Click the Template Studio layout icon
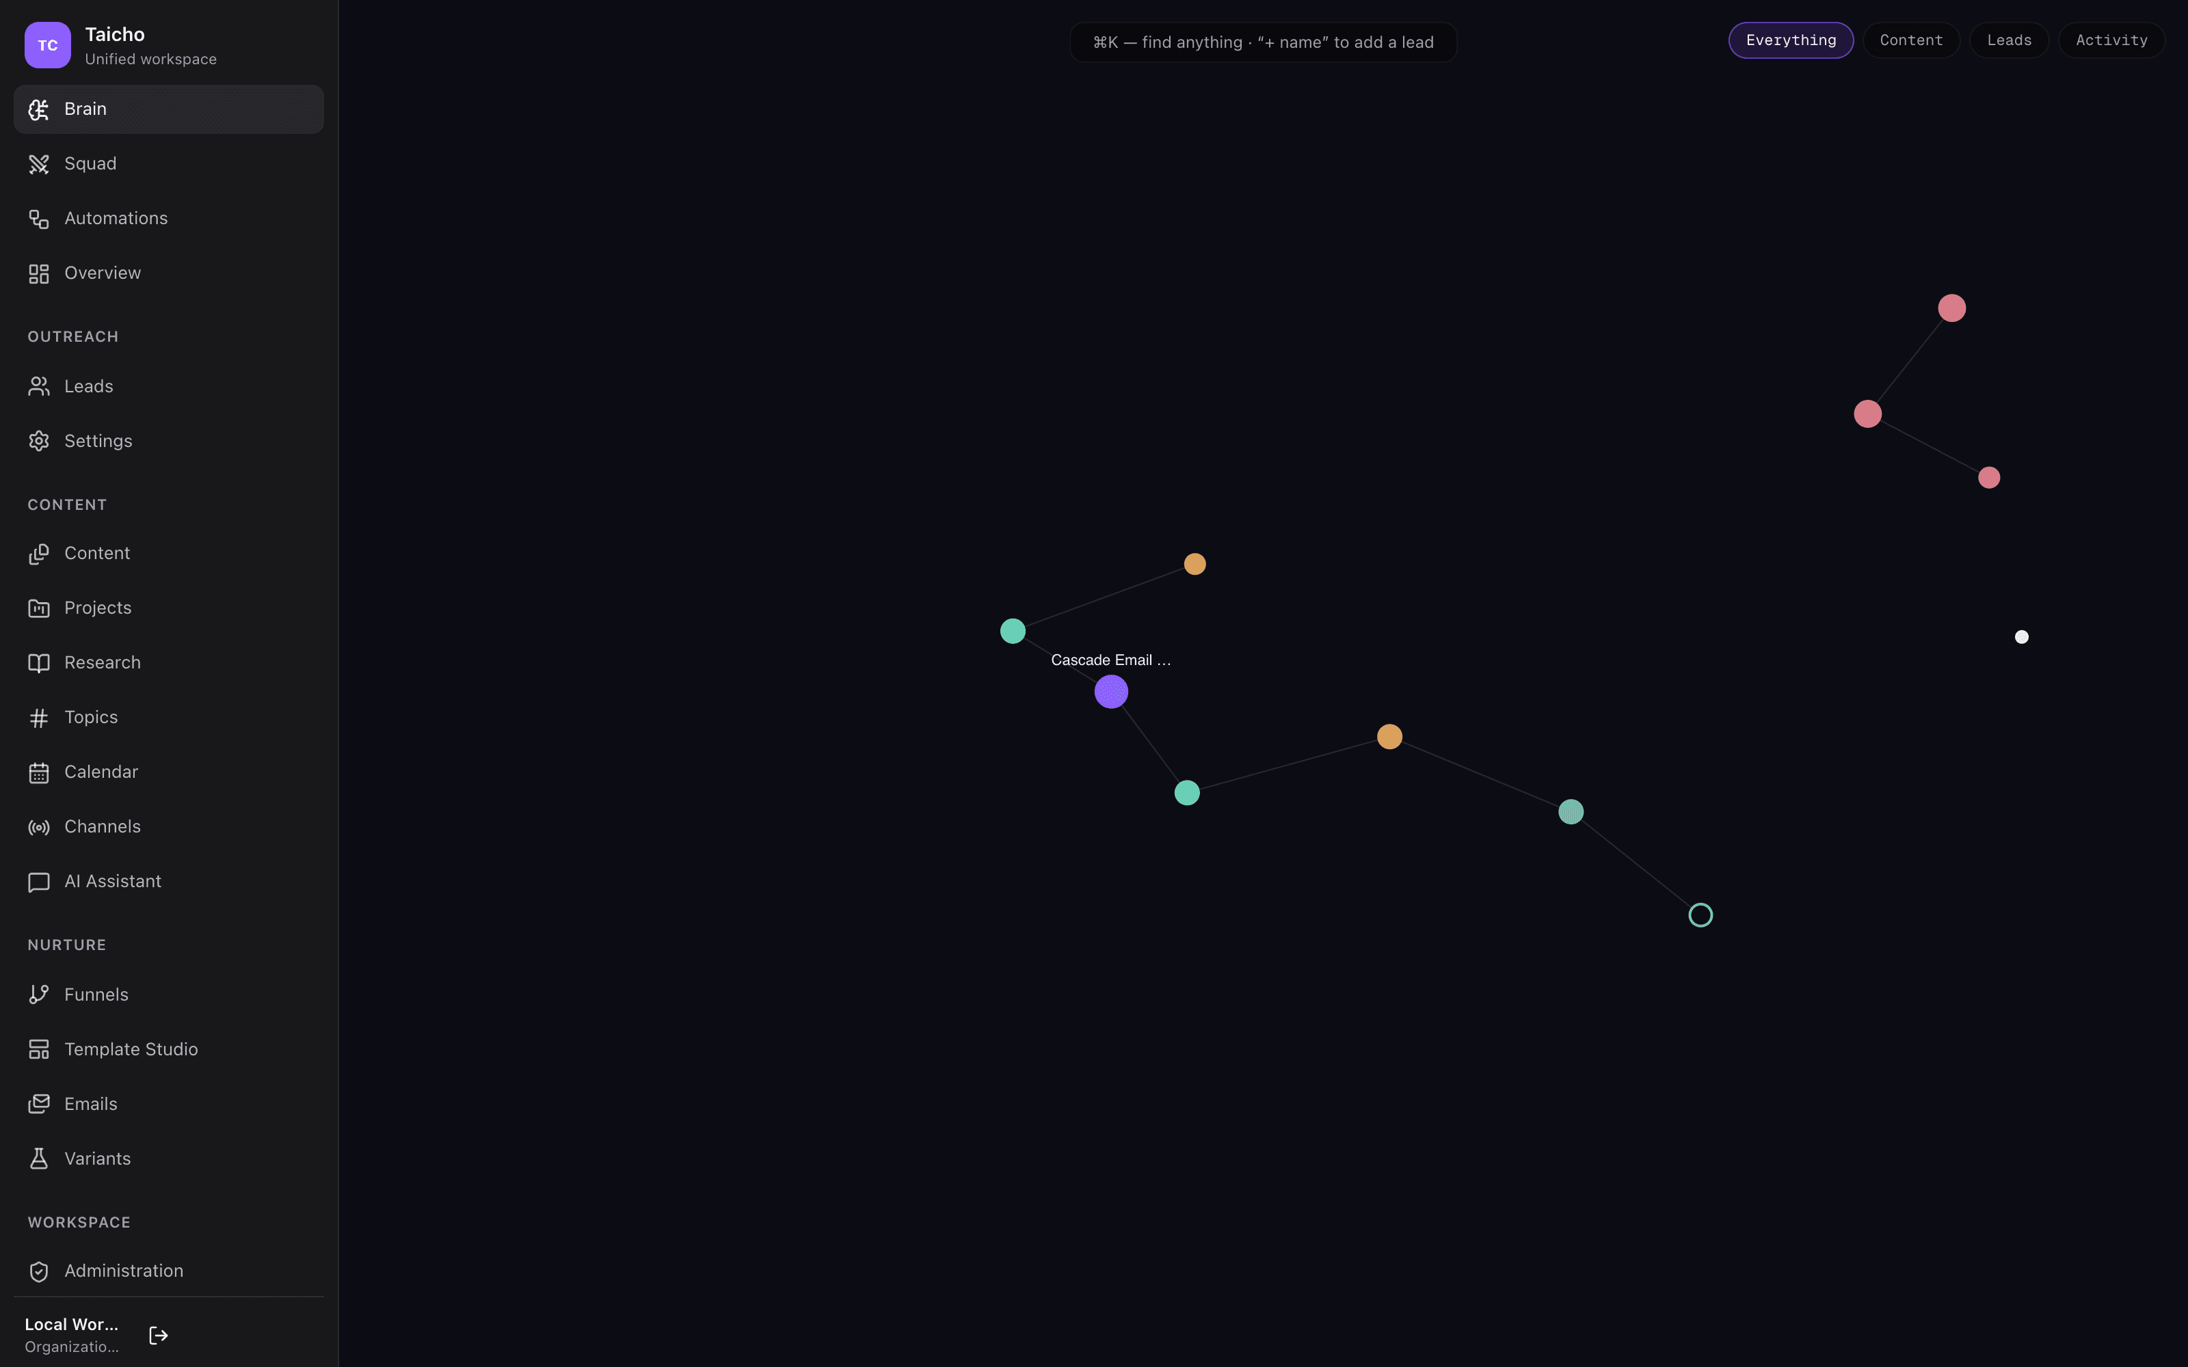The height and width of the screenshot is (1367, 2188). pyautogui.click(x=39, y=1050)
